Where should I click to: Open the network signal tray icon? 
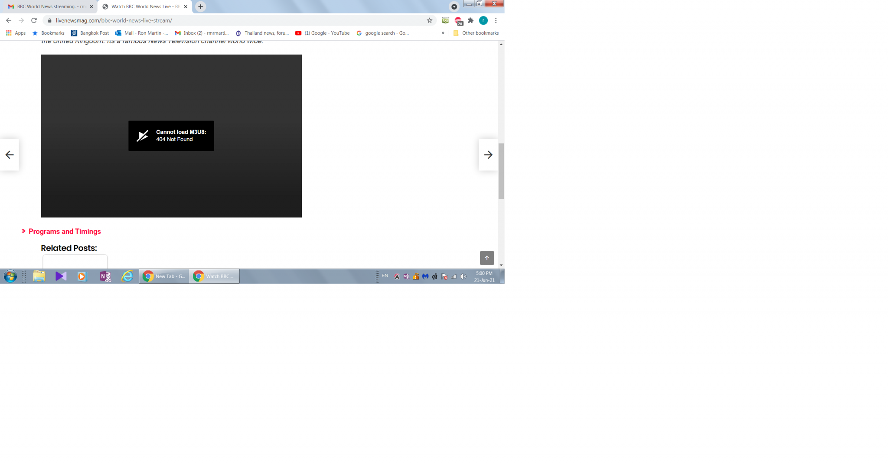(x=454, y=276)
